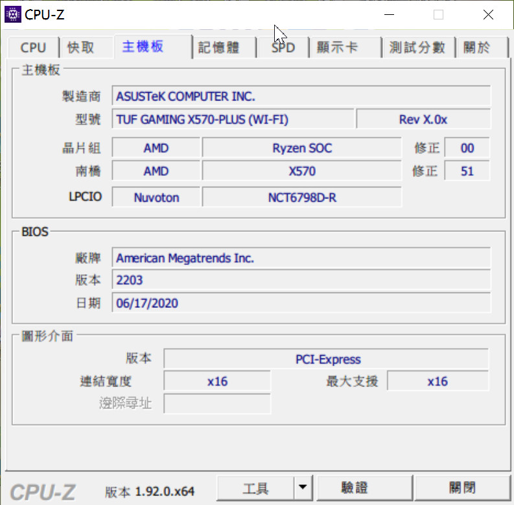
Task: Close the CPU-Z window with X
Action: (x=488, y=15)
